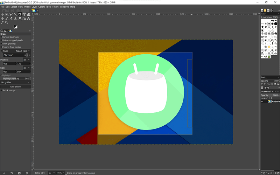
Task: Open the File menu
Action: 2,7
